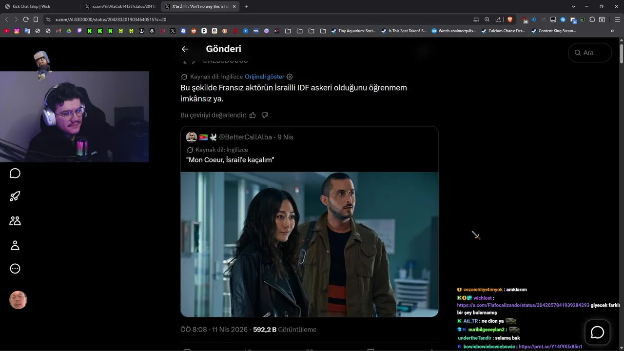Open the YouTube bookmark
Screen dimensions: 624x351
6,31
